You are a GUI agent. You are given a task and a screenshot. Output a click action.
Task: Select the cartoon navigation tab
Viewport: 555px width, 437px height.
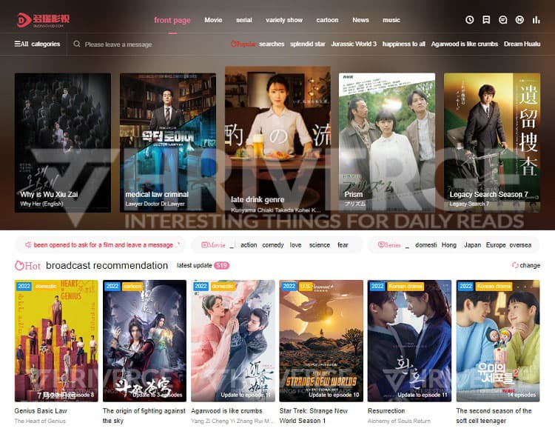[x=327, y=20]
